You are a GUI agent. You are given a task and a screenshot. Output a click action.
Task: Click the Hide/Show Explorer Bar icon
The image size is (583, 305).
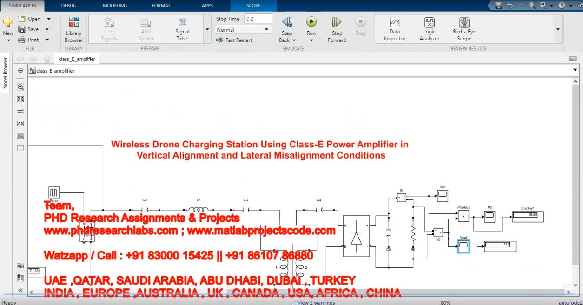[x=20, y=71]
